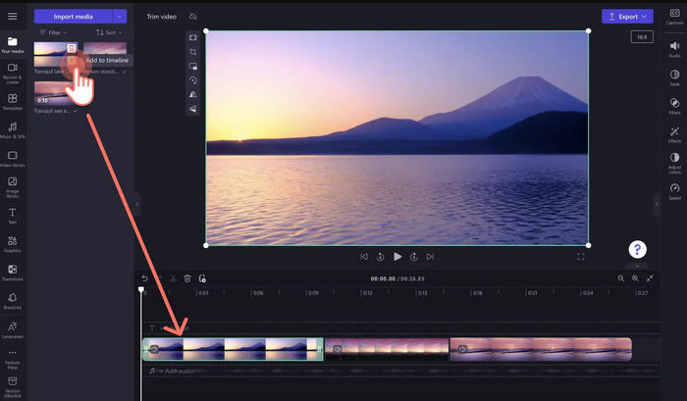The image size is (687, 401).
Task: Switch to the Your media tab
Action: pos(13,42)
